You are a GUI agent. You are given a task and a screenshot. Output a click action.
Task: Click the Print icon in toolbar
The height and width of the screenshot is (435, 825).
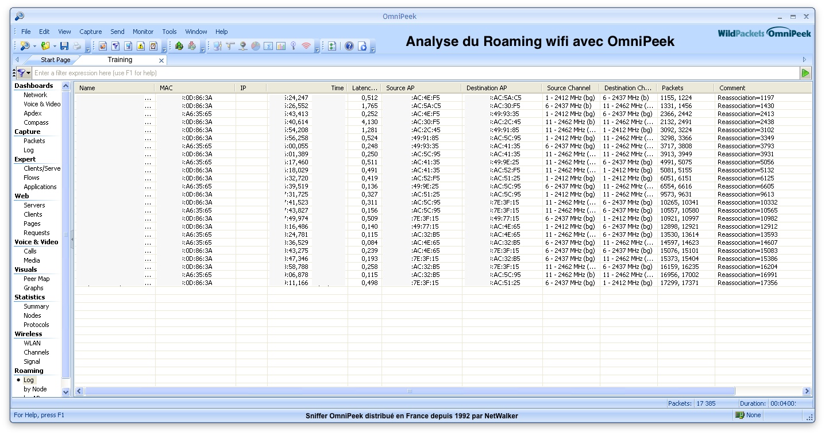pyautogui.click(x=77, y=46)
